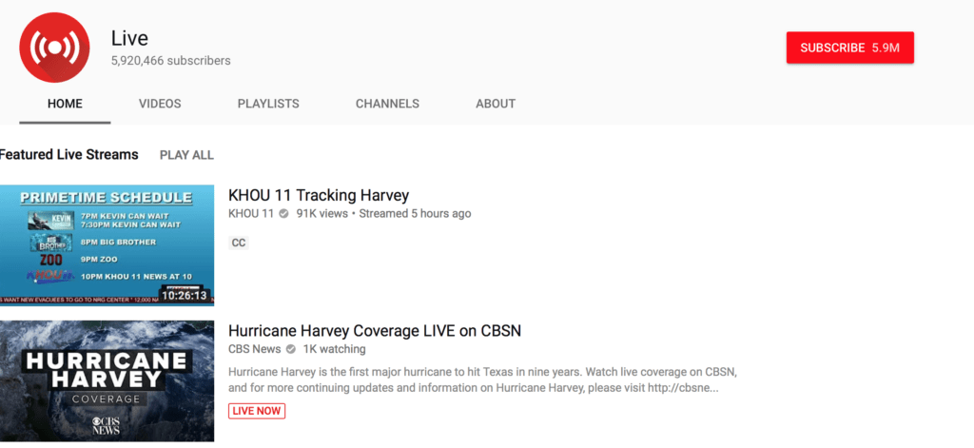Open the ABOUT tab
The height and width of the screenshot is (448, 974).
[x=496, y=104]
